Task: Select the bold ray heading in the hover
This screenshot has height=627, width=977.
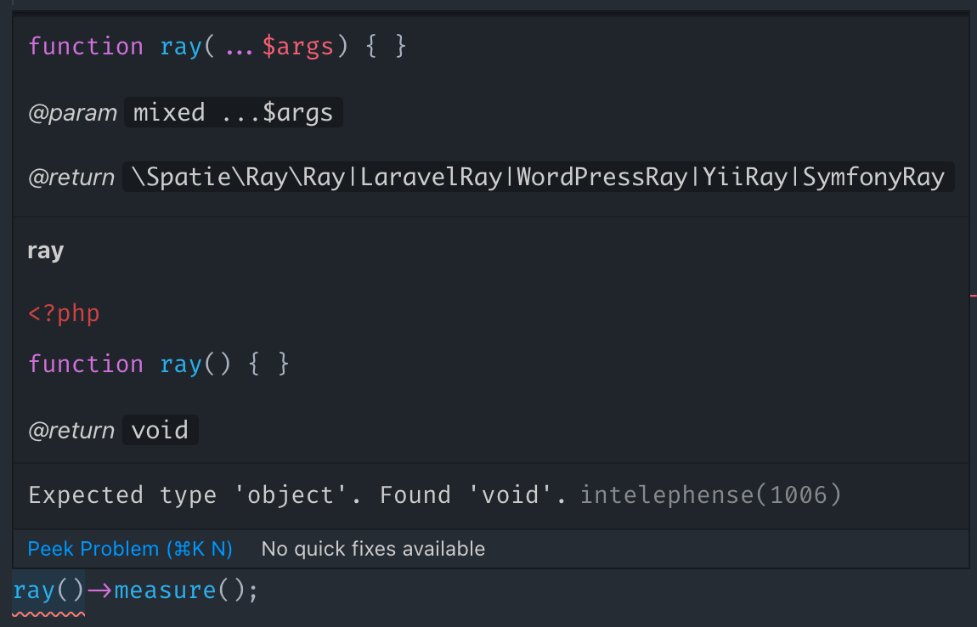Action: [46, 251]
